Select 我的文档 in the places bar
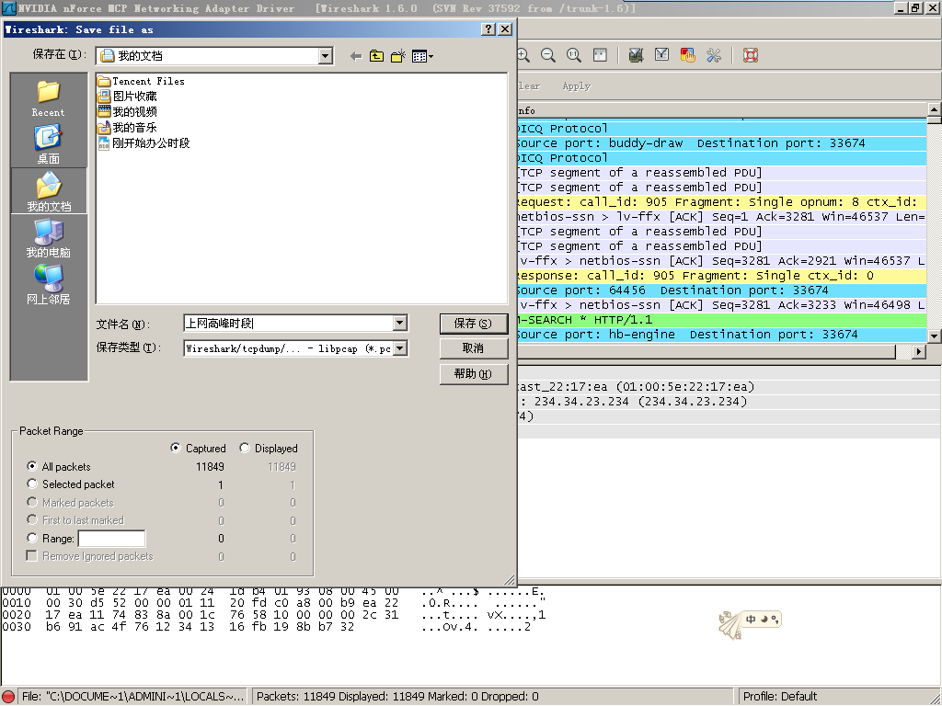 (x=49, y=191)
